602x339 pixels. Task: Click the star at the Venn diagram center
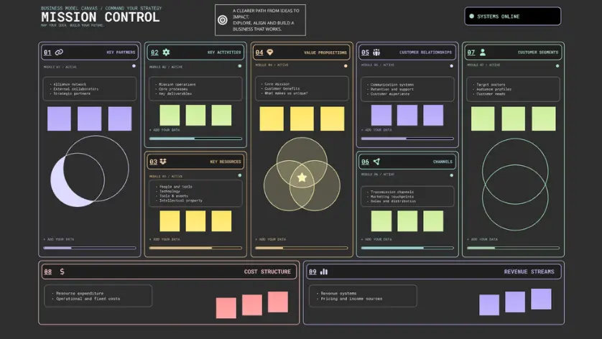(x=302, y=177)
